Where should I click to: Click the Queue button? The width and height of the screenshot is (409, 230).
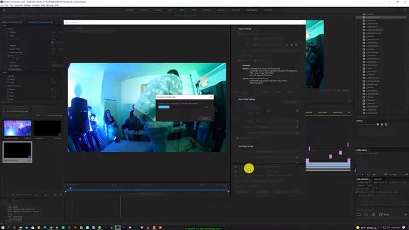[262, 192]
